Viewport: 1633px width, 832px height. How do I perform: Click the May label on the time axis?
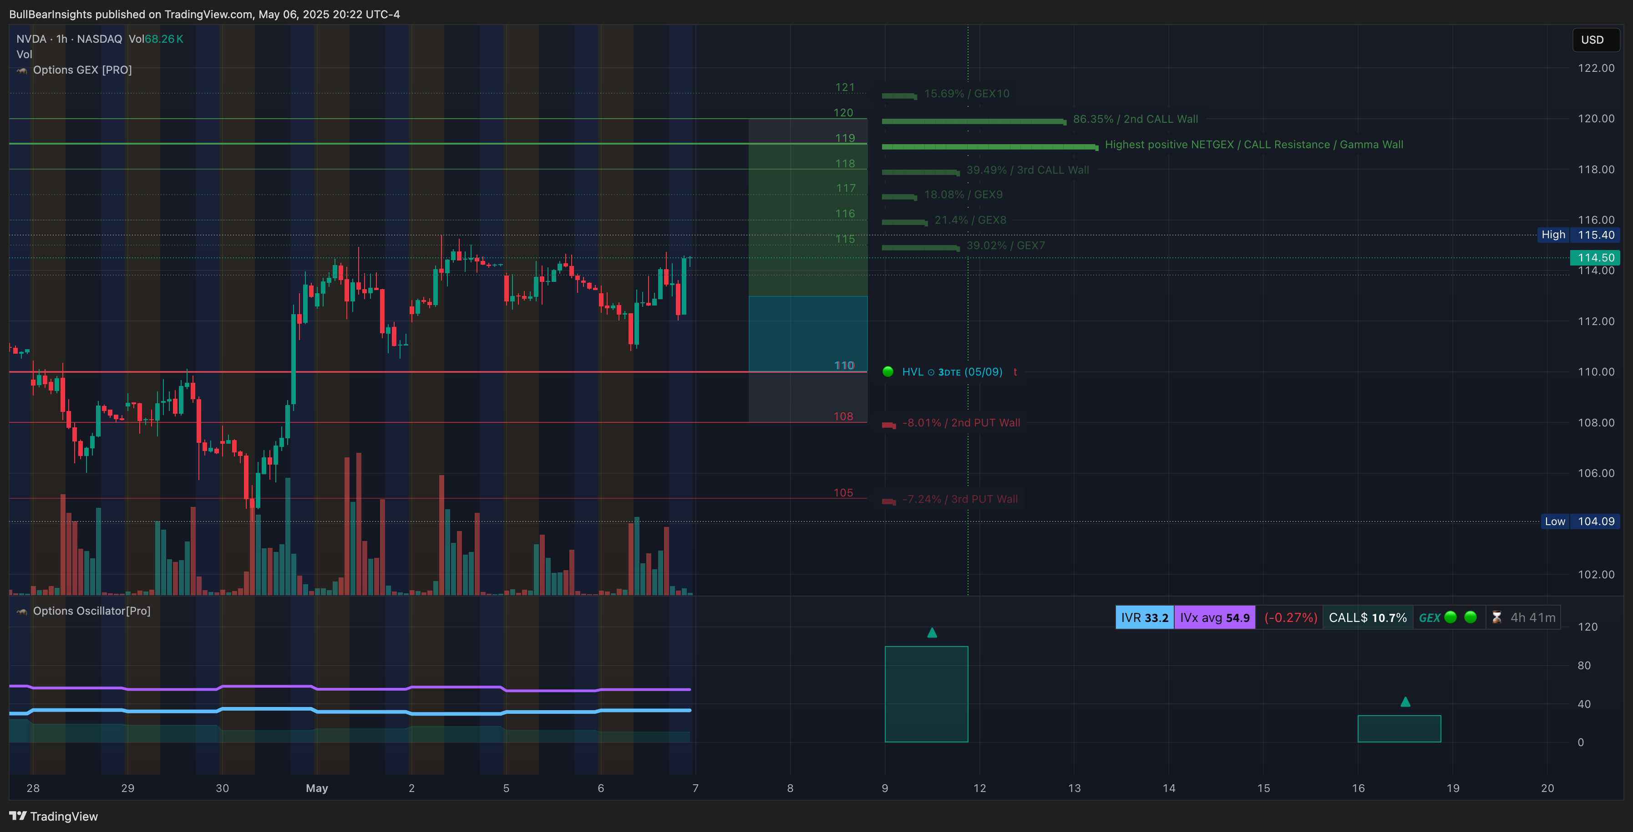coord(317,788)
